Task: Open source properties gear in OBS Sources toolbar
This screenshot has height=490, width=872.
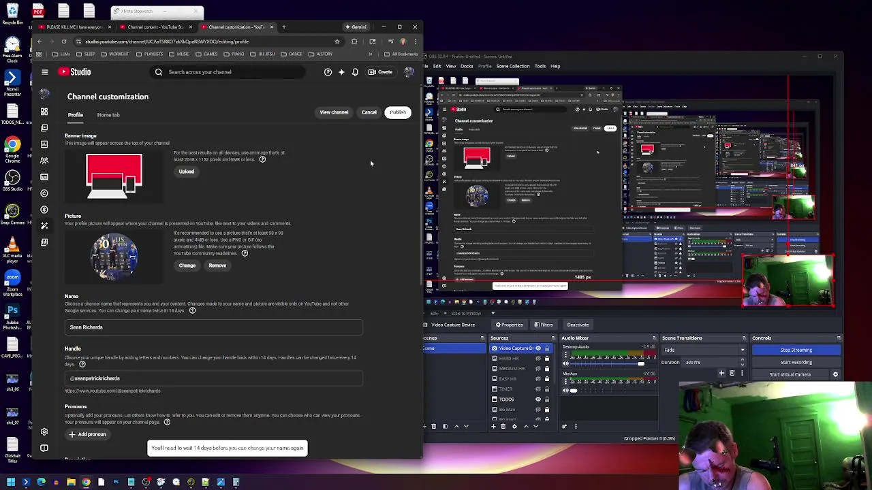Action: (x=514, y=427)
